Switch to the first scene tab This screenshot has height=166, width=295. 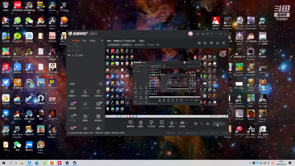(x=76, y=41)
